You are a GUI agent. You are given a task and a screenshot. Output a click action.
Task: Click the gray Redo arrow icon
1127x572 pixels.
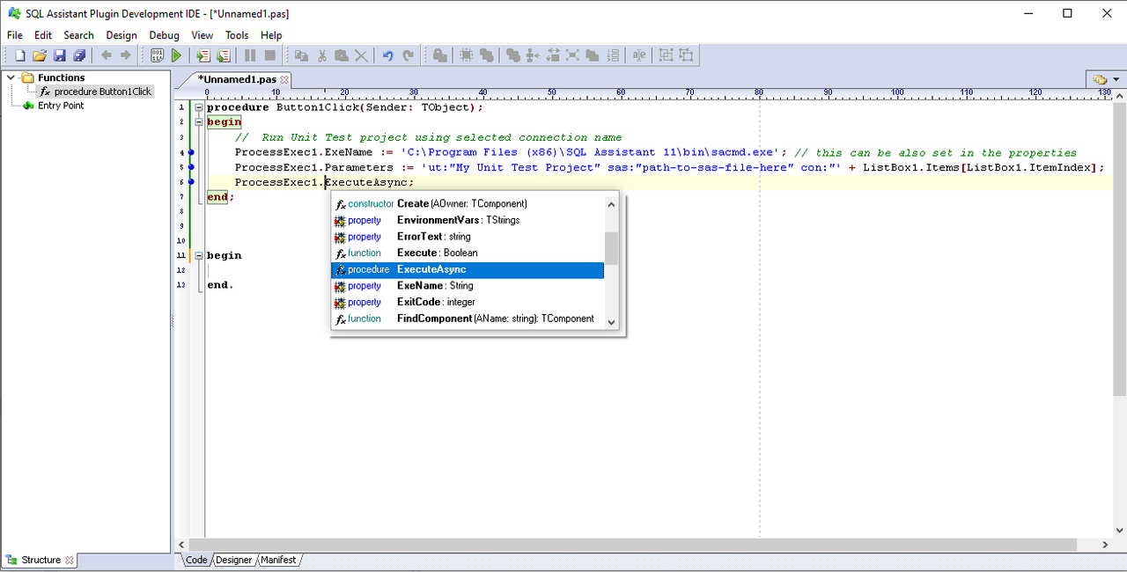408,55
